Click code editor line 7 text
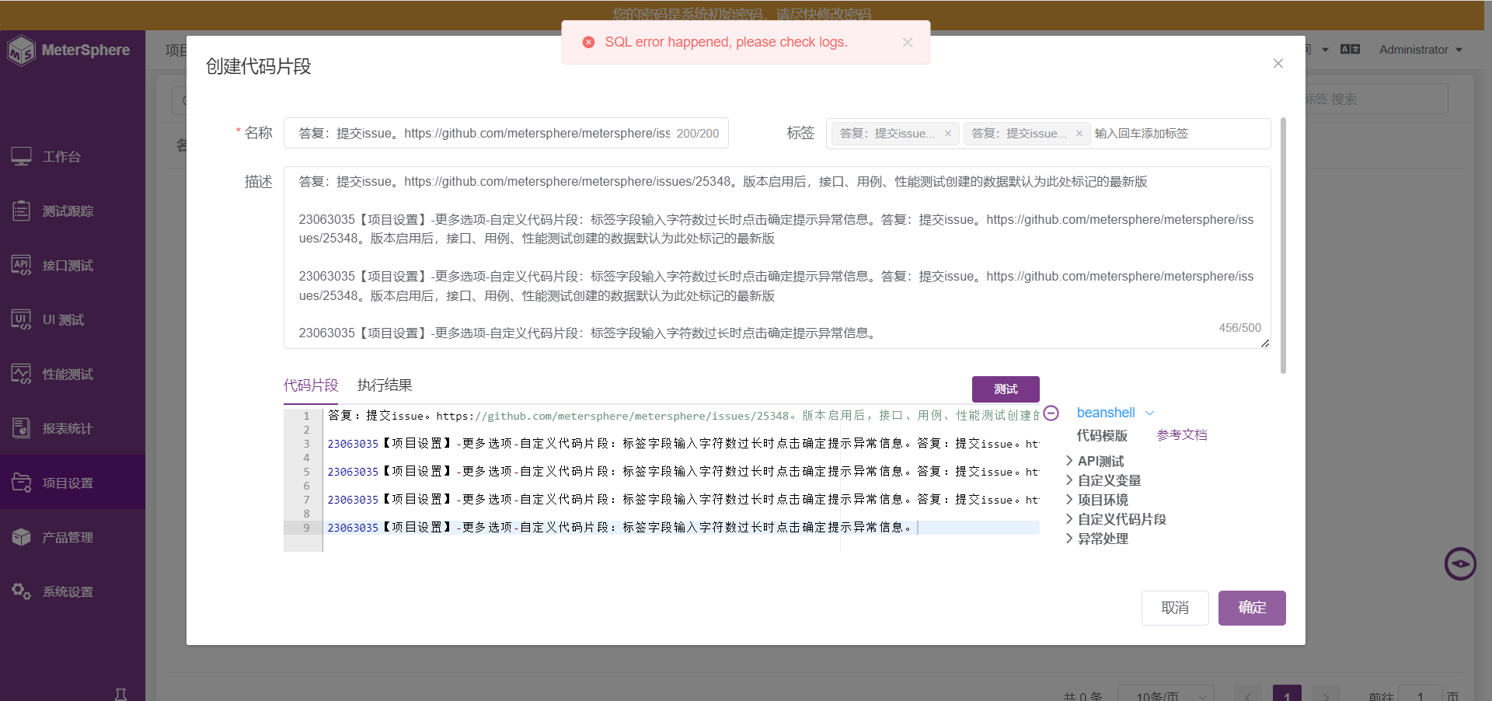 682,500
